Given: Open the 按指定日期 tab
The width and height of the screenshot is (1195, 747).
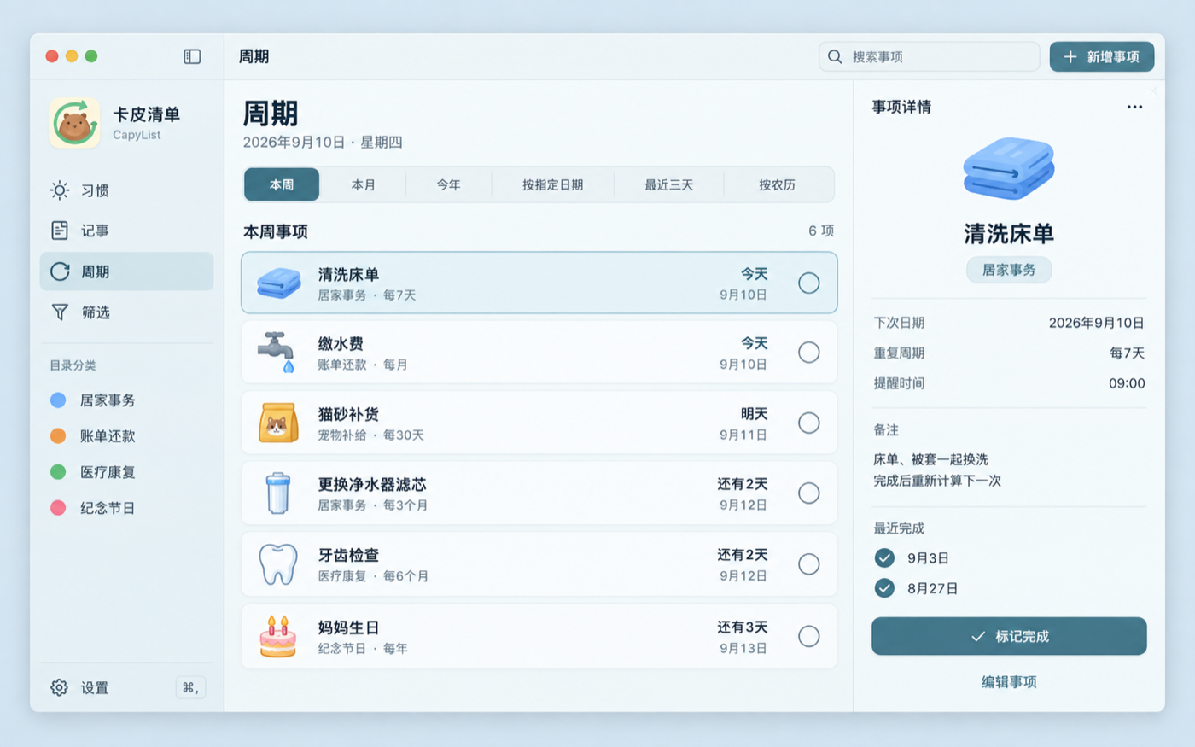Looking at the screenshot, I should (x=552, y=184).
